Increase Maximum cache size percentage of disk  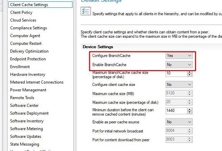pyautogui.click(x=189, y=101)
